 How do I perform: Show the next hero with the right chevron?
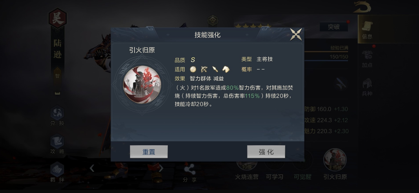click(161, 168)
